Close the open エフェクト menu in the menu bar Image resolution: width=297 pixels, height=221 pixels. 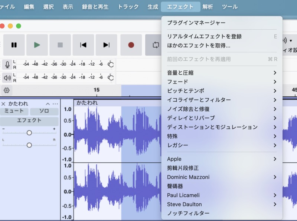(180, 7)
